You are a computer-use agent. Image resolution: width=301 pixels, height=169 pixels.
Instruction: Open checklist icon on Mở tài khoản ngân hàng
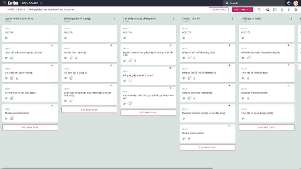(249, 58)
